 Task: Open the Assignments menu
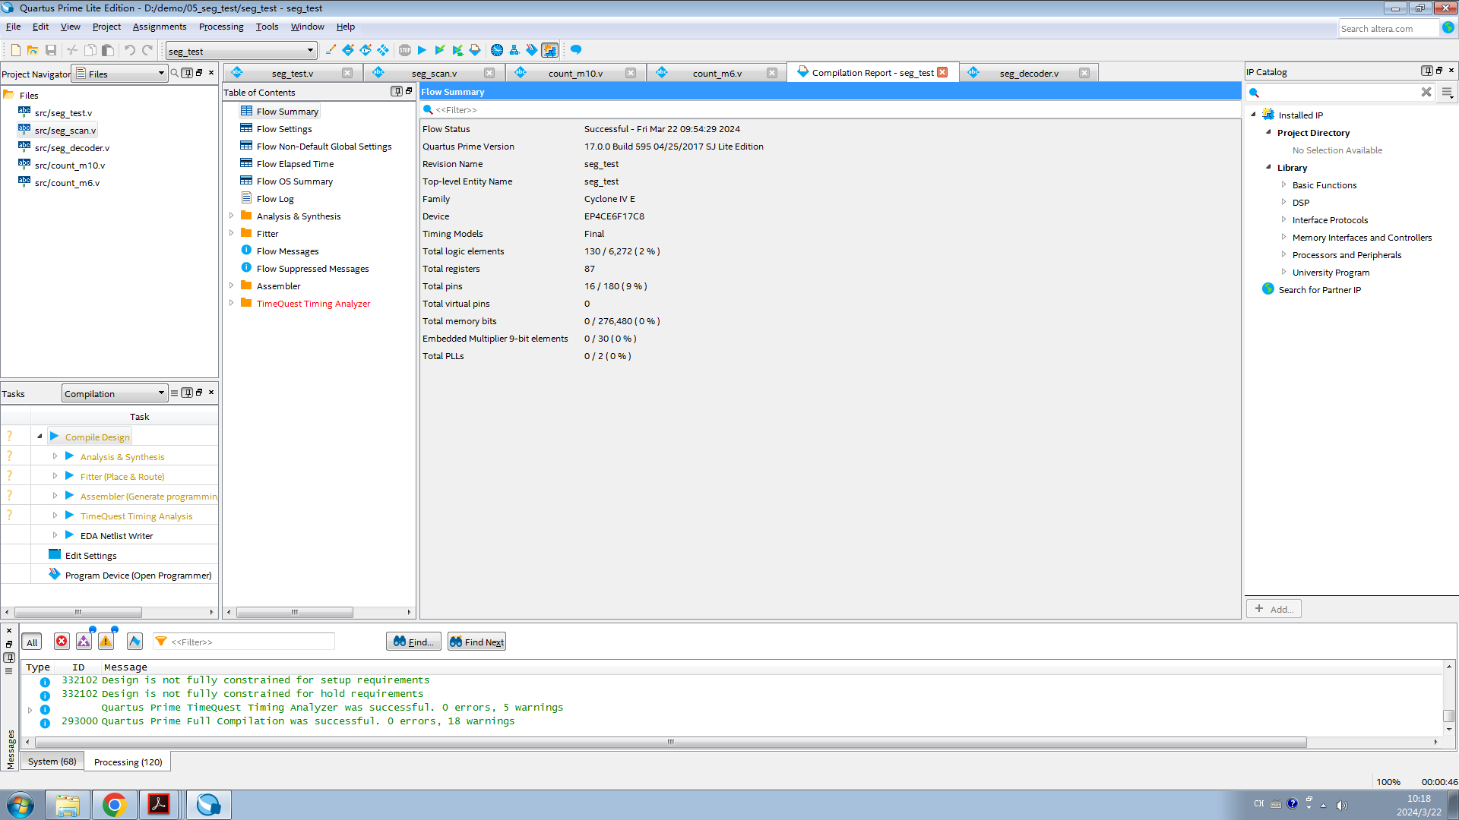159,27
